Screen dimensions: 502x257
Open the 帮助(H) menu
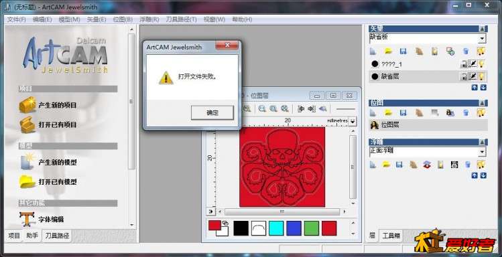pos(242,19)
